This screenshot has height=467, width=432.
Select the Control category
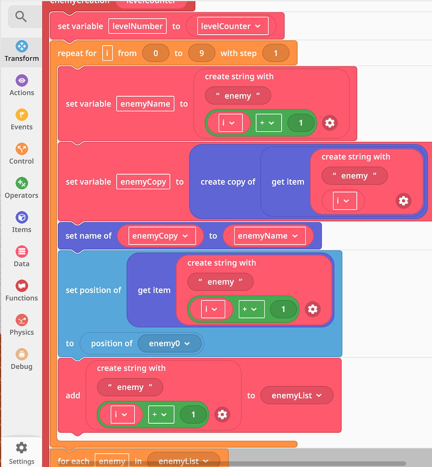tap(21, 154)
